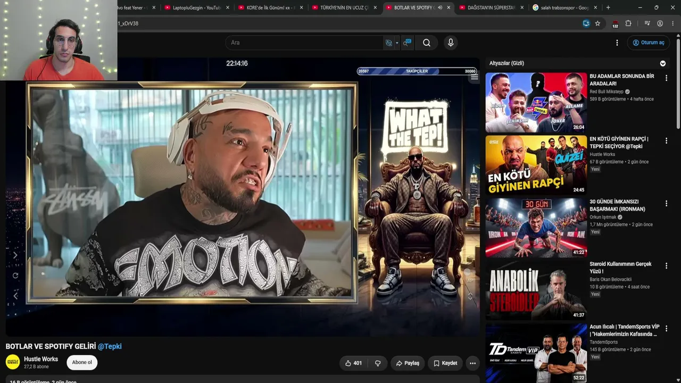The height and width of the screenshot is (383, 681).
Task: Open the Chrome profile avatar icon
Action: (660, 23)
